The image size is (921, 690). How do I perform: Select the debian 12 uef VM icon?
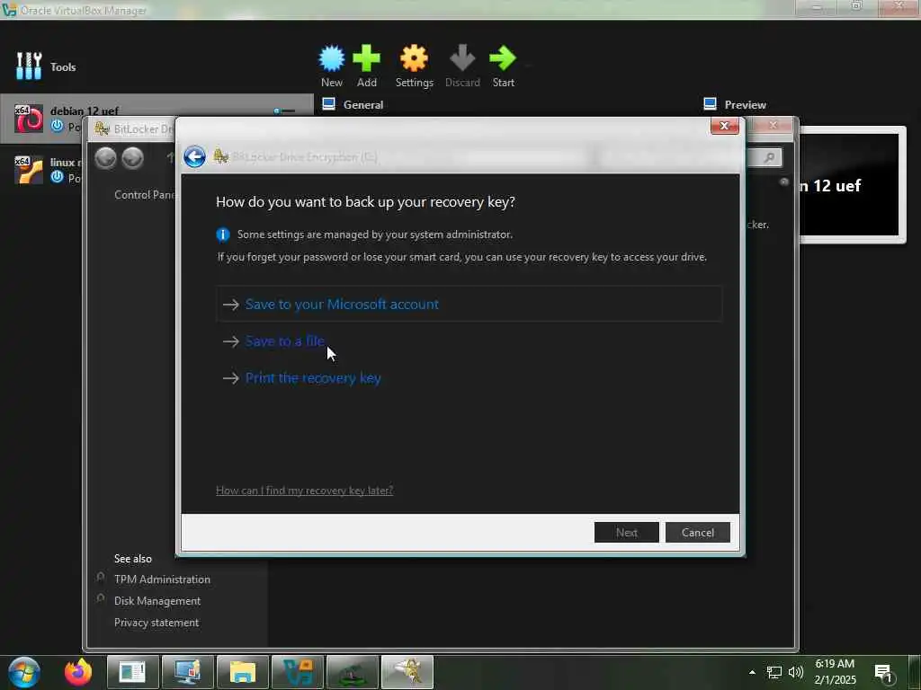29,119
